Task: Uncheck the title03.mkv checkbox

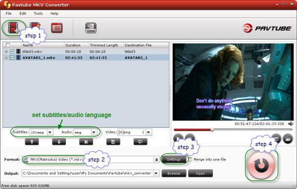Action: click(x=12, y=52)
